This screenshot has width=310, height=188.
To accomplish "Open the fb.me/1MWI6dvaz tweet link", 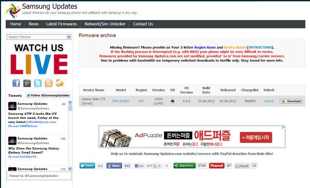I will point(23,126).
